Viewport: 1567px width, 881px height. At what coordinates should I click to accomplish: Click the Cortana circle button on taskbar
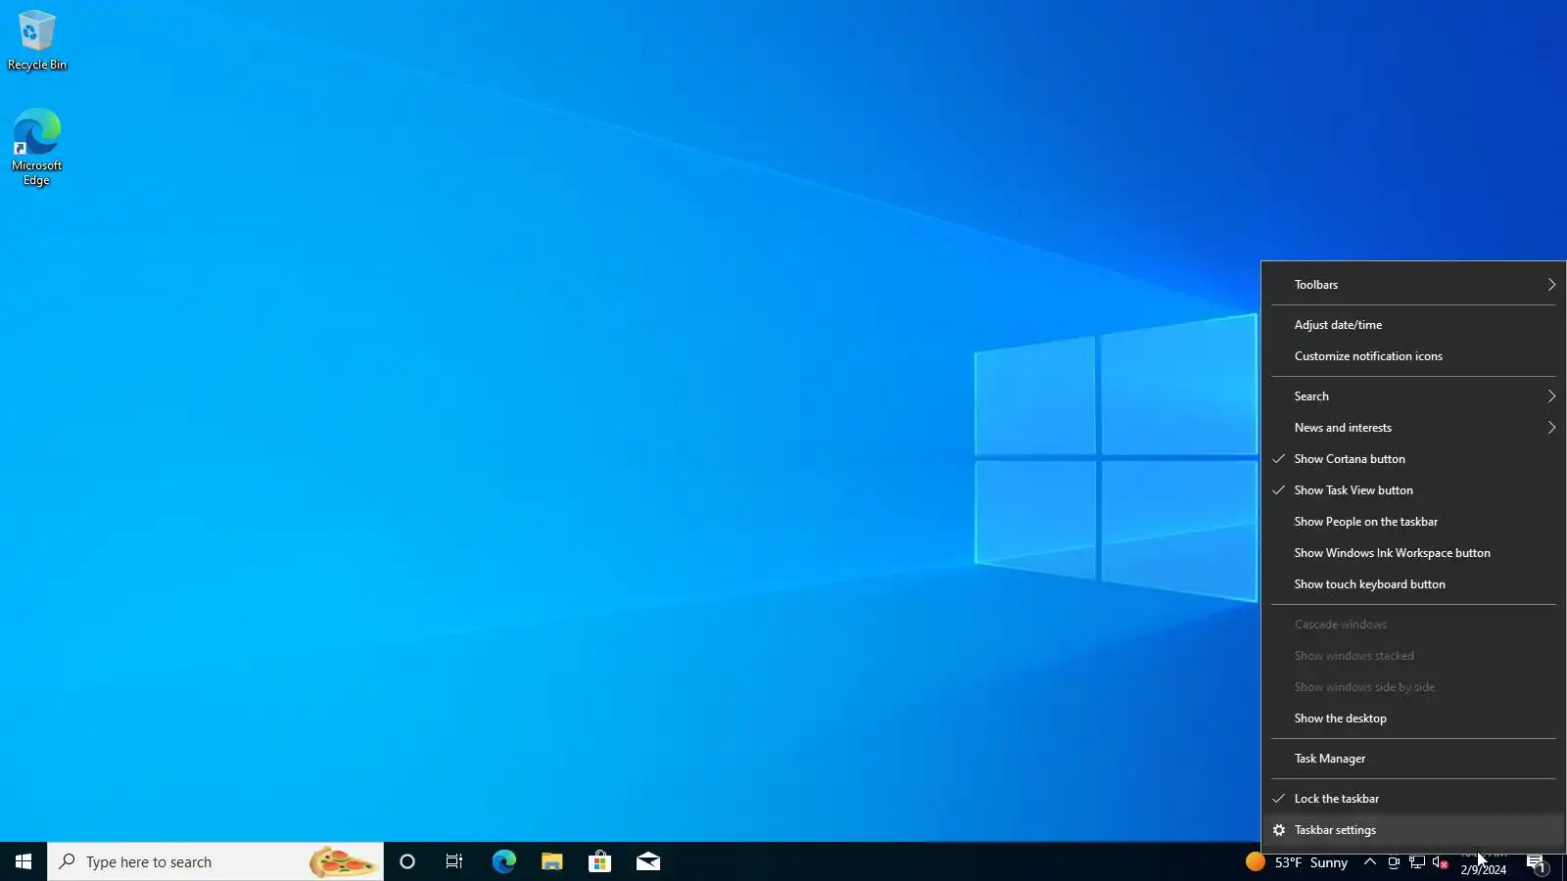pyautogui.click(x=407, y=861)
